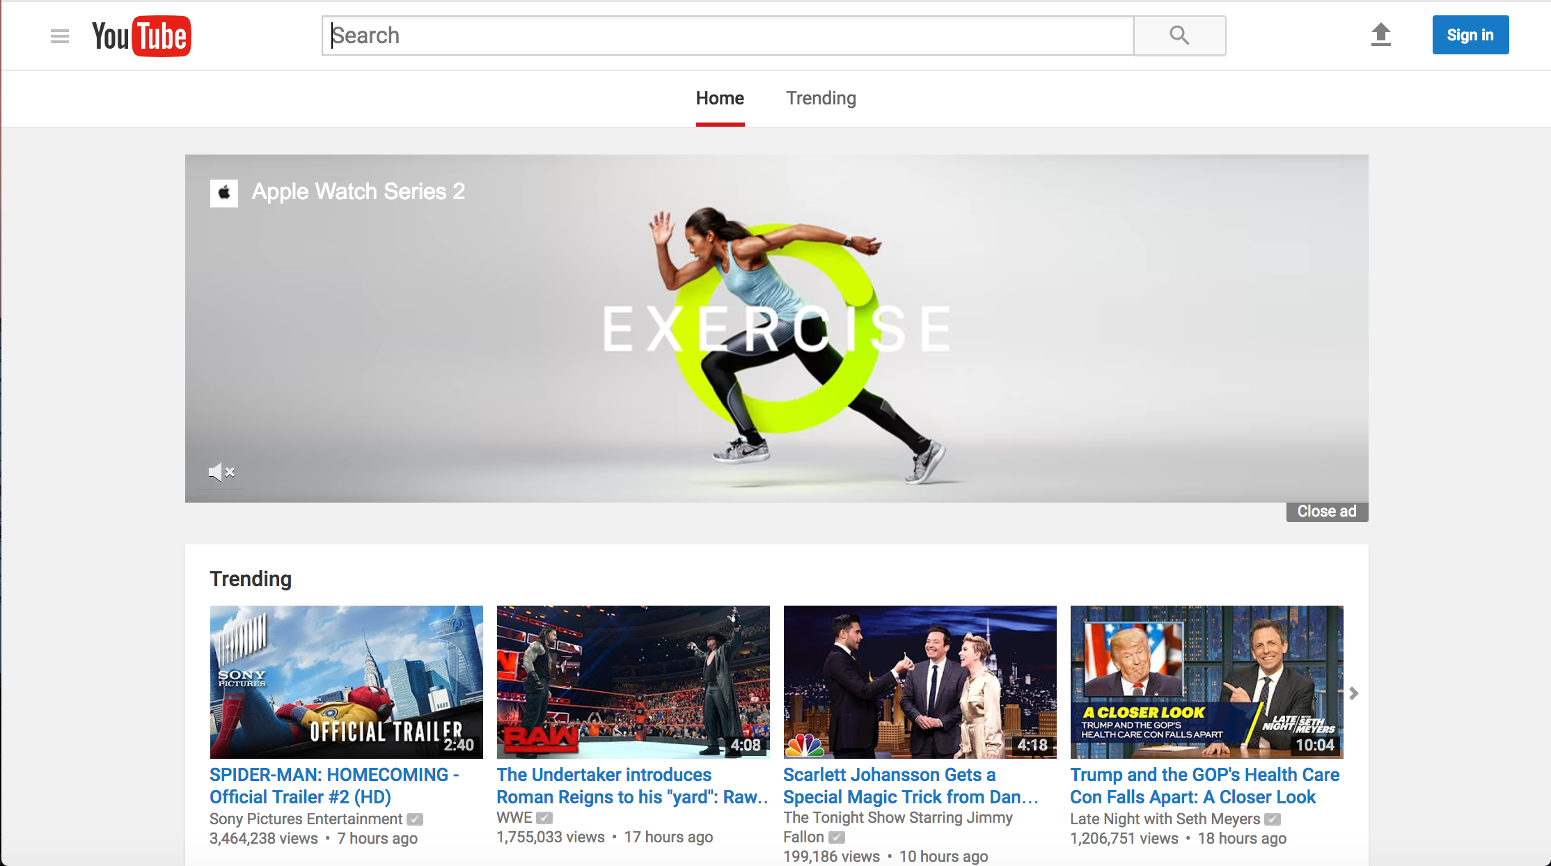The height and width of the screenshot is (866, 1551).
Task: Click the Sign in button
Action: coord(1470,35)
